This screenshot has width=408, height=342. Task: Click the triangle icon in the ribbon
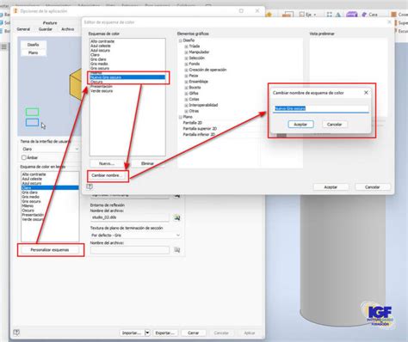tap(338, 15)
